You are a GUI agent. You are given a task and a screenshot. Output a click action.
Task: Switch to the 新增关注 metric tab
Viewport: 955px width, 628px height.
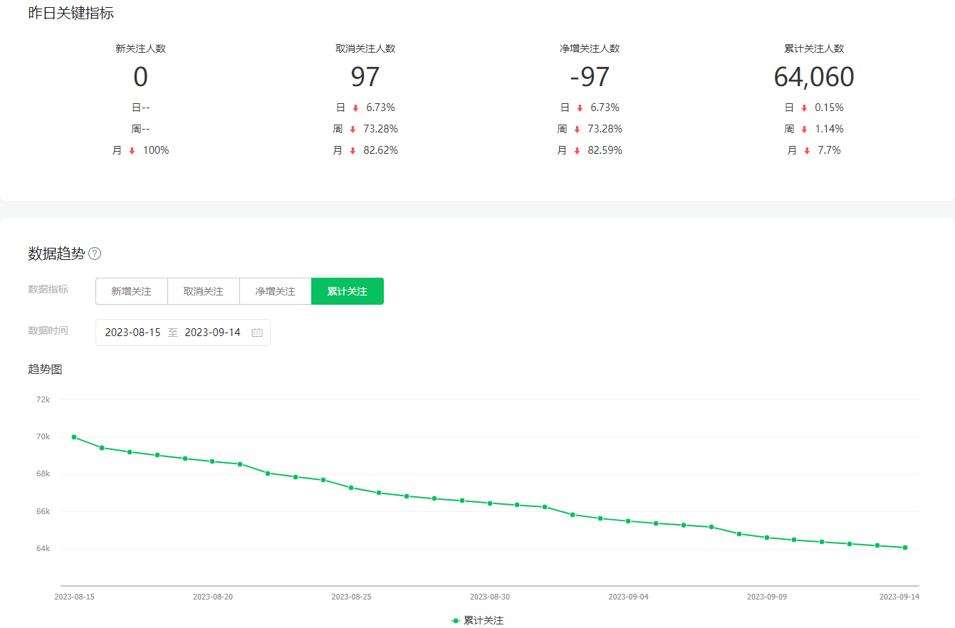pos(132,291)
